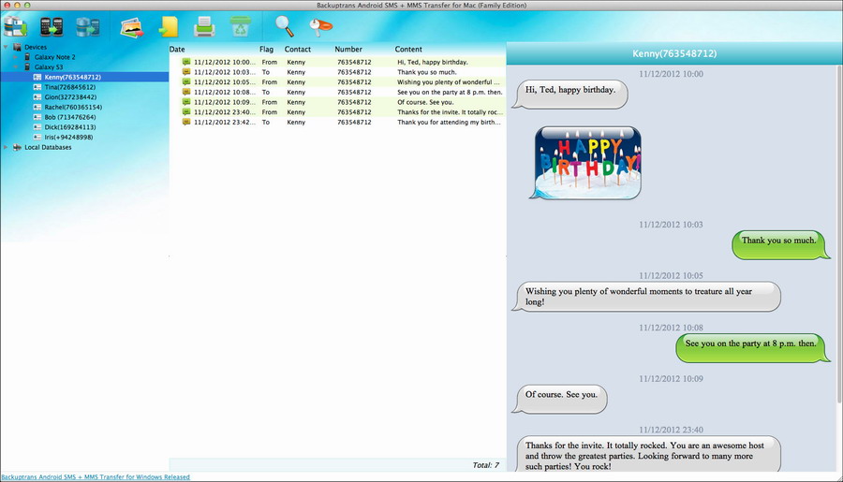The image size is (843, 482).
Task: Click the green recycle bin delete icon
Action: (241, 26)
